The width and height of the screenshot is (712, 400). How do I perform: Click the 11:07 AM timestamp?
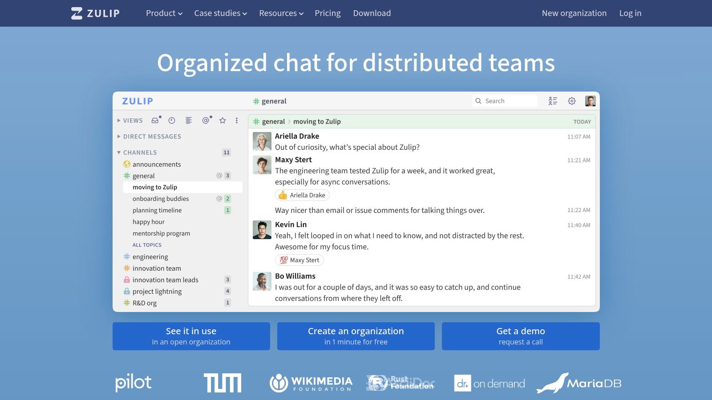coord(578,136)
